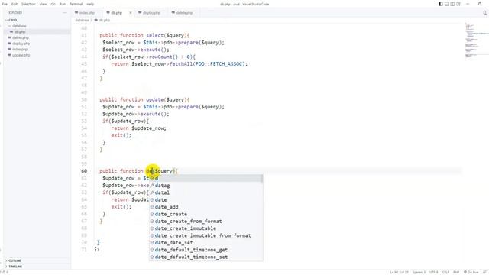Image resolution: width=489 pixels, height=275 pixels.
Task: Place cursor on line 41 select function
Action: (x=144, y=36)
